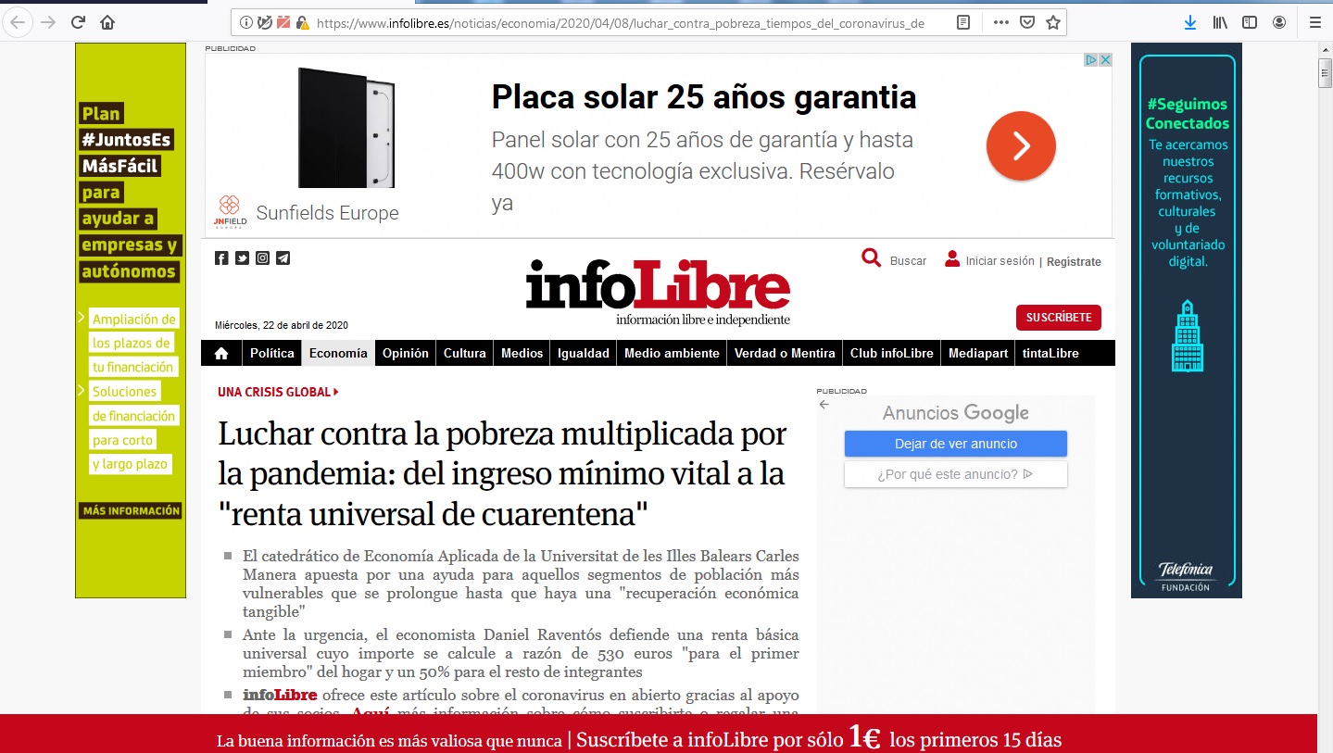Screen dimensions: 1333x753
Task: Open the Cultura section
Action: (465, 353)
